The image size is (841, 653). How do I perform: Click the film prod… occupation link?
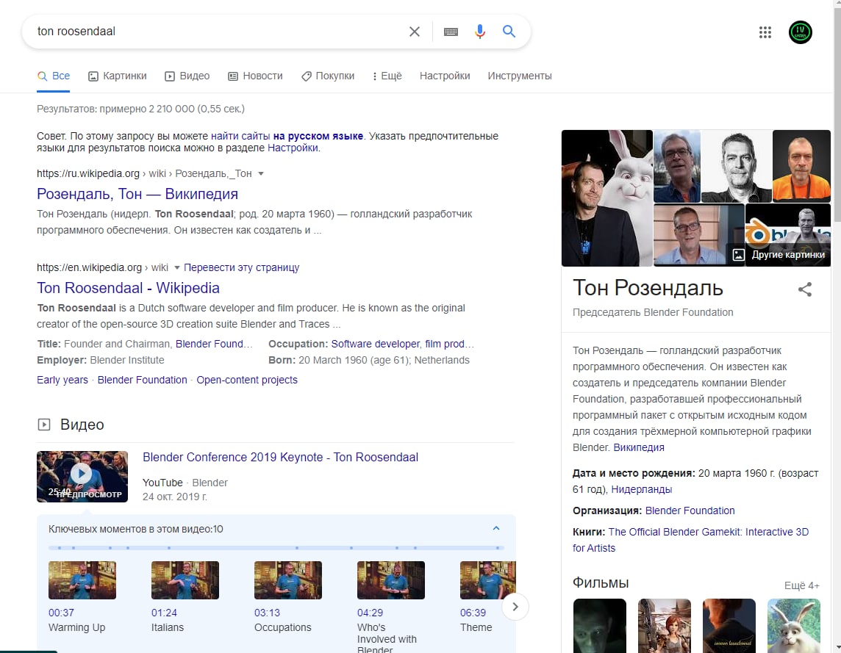tap(449, 344)
